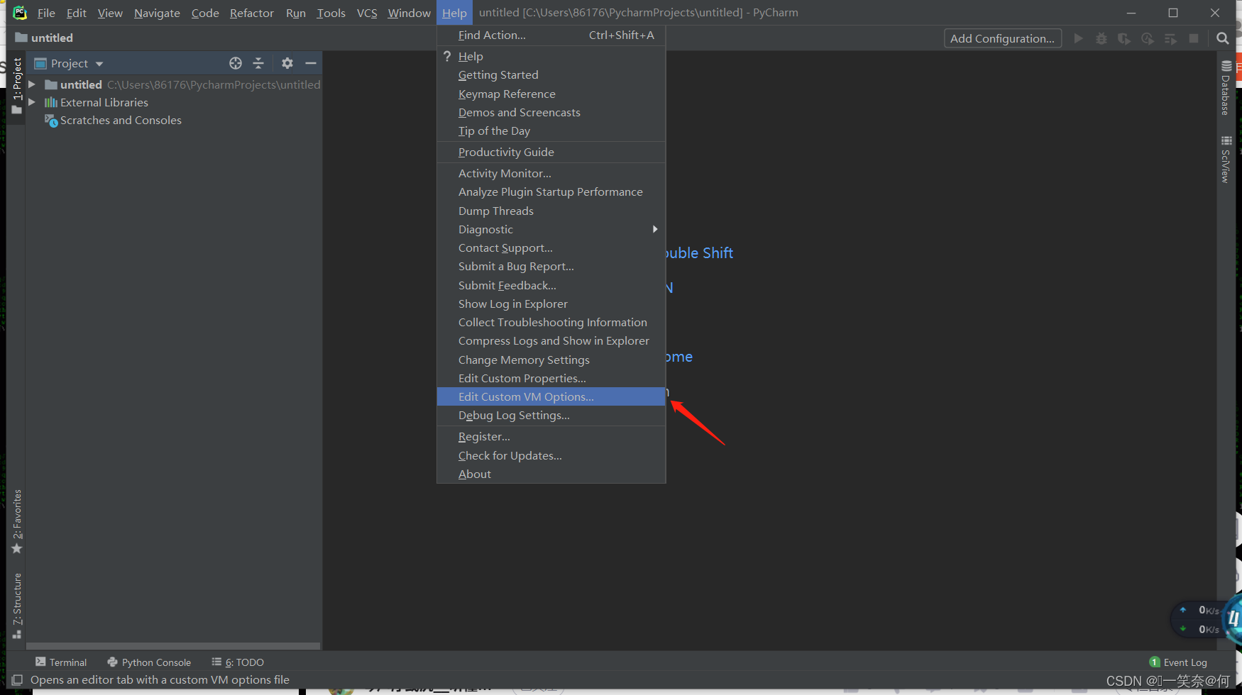
Task: Click the Profile icon in toolbar
Action: click(1148, 38)
